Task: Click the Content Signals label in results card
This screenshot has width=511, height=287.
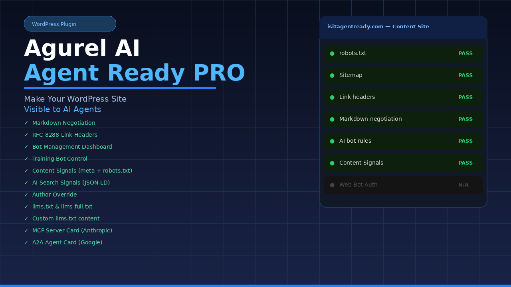Action: click(x=361, y=163)
